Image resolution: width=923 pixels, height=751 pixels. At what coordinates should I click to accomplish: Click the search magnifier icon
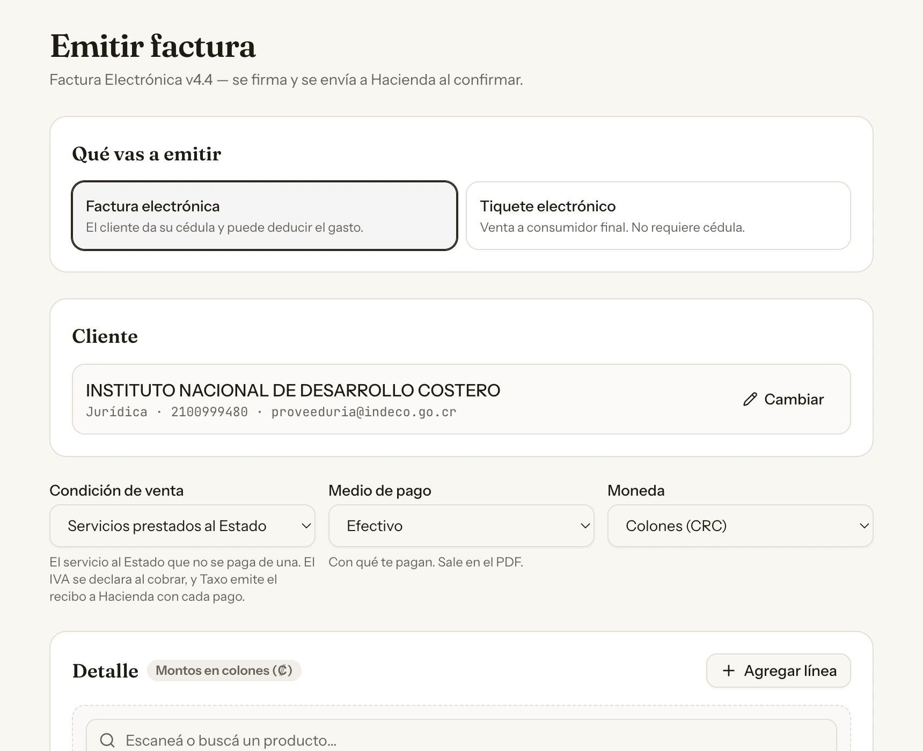107,740
